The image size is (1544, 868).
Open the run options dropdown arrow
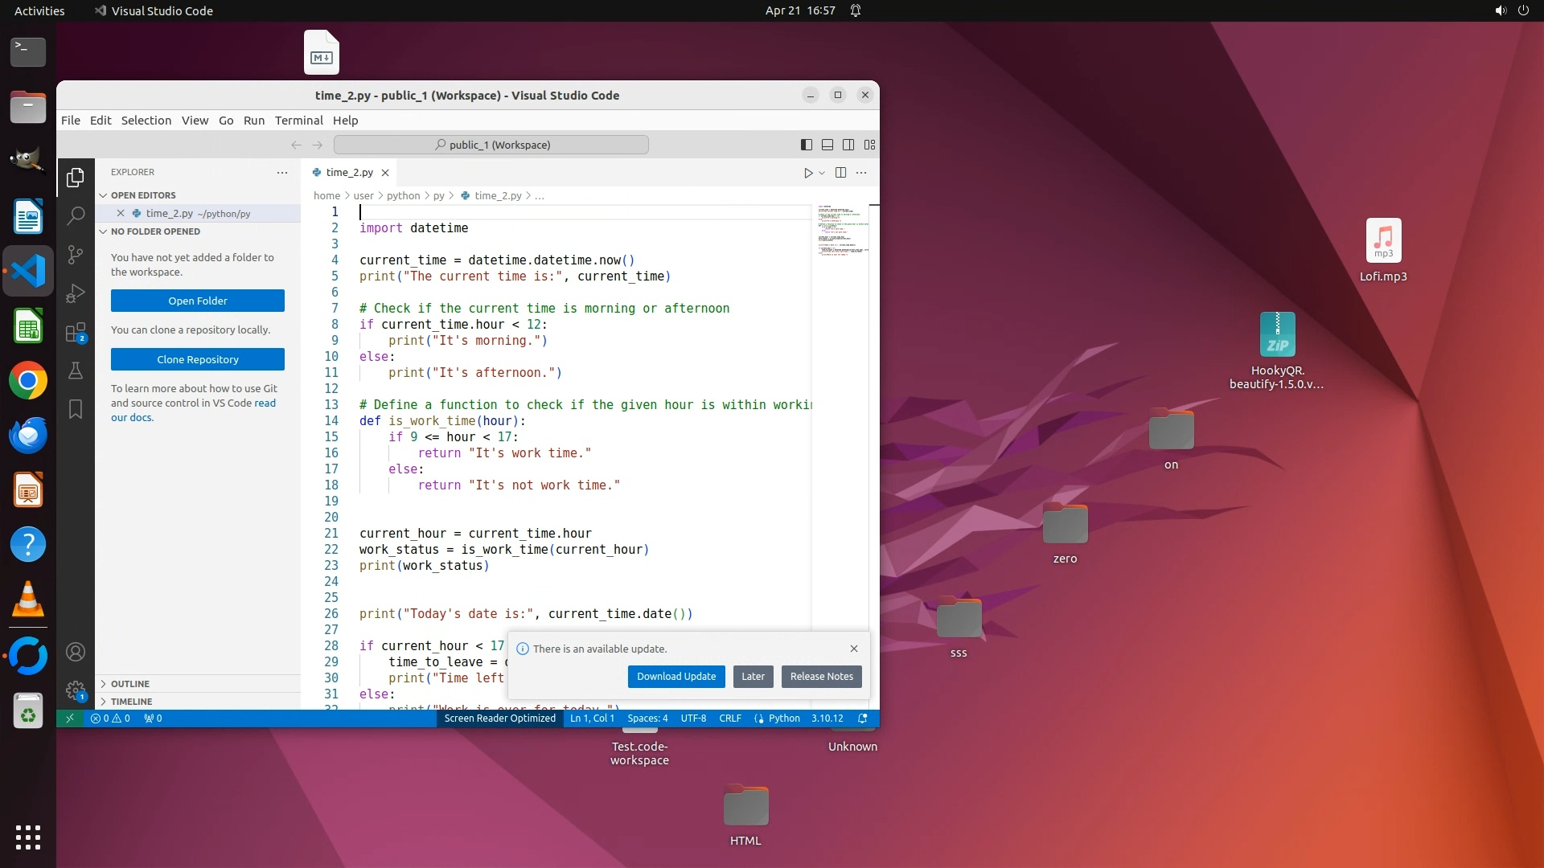[822, 173]
